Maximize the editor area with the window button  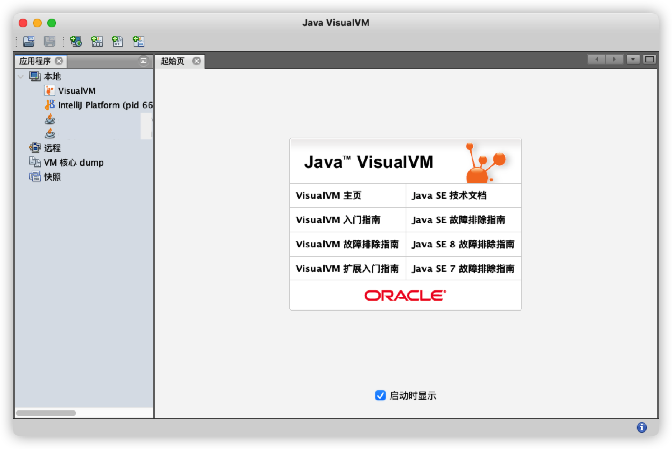pos(649,60)
